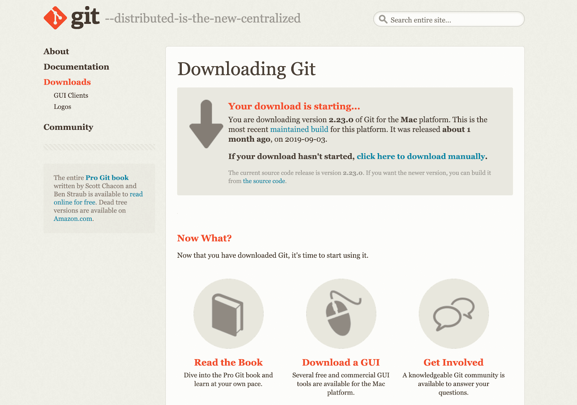The image size is (577, 405).
Task: Open the book icon circle
Action: click(229, 313)
